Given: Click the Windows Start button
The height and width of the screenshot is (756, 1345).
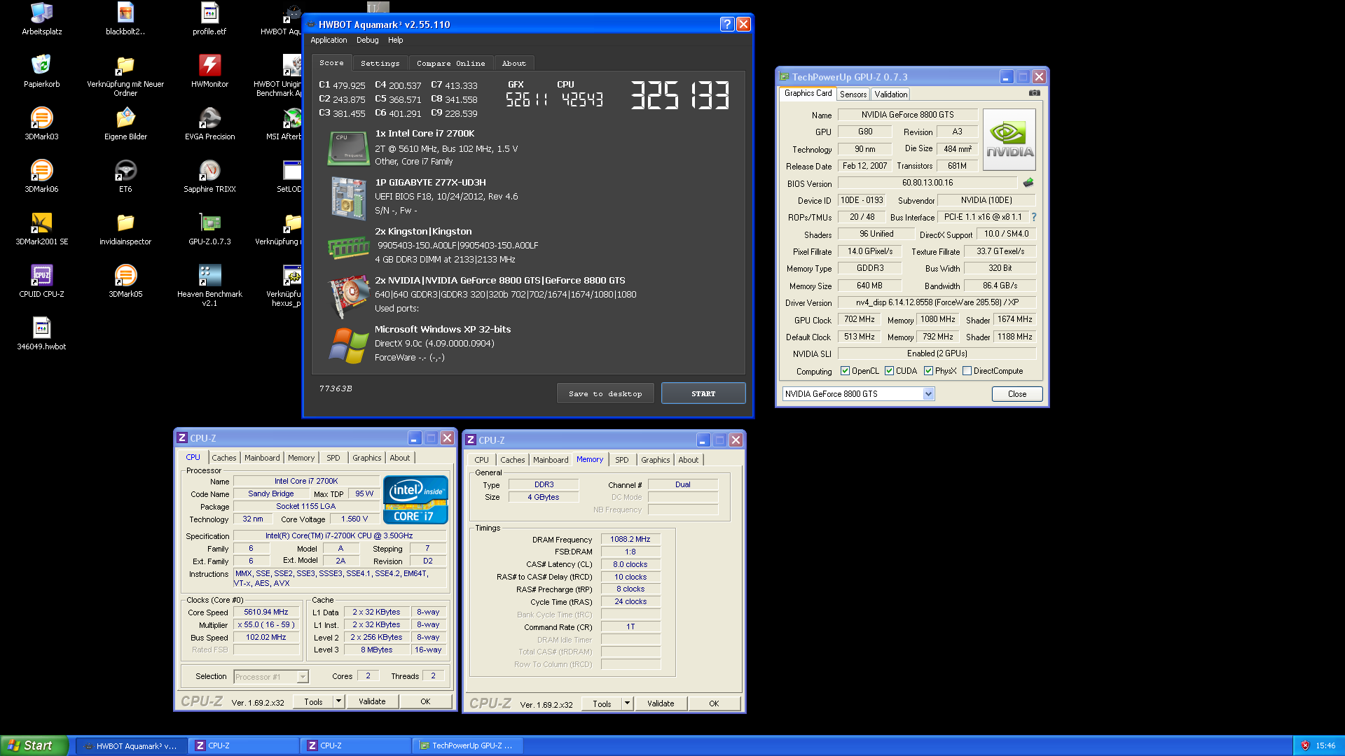Looking at the screenshot, I should [x=34, y=745].
